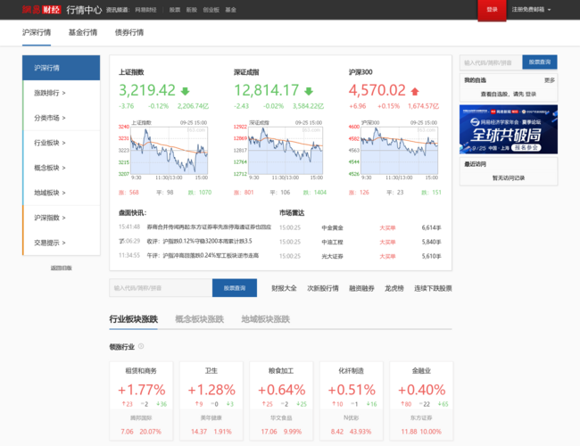The image size is (580, 446).
Task: Click the red 登录 button in header
Action: pos(492,10)
